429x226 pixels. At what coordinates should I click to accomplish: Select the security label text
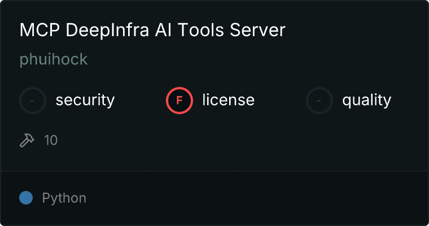coord(85,101)
